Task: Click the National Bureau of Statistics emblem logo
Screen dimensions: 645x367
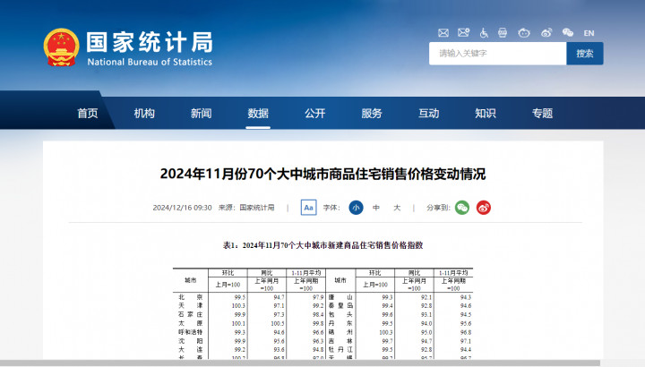Action: click(61, 48)
